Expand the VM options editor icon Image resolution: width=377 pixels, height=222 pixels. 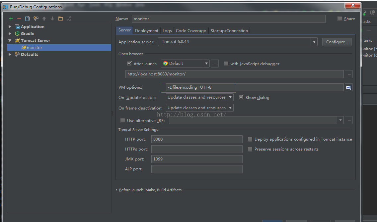point(349,87)
